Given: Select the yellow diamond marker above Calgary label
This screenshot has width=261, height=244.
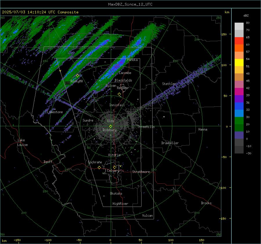Looking at the screenshot, I should [x=115, y=167].
